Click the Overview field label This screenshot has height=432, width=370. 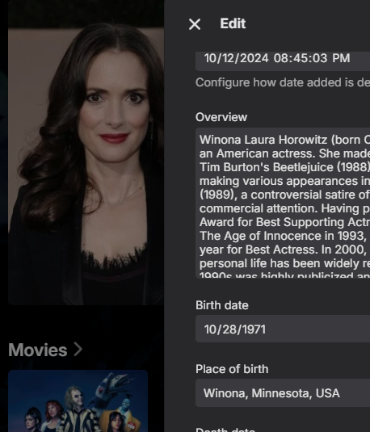221,117
